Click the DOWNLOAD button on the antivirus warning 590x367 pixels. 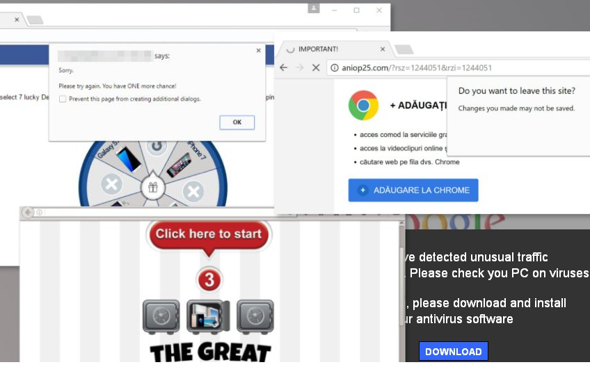[x=454, y=352]
